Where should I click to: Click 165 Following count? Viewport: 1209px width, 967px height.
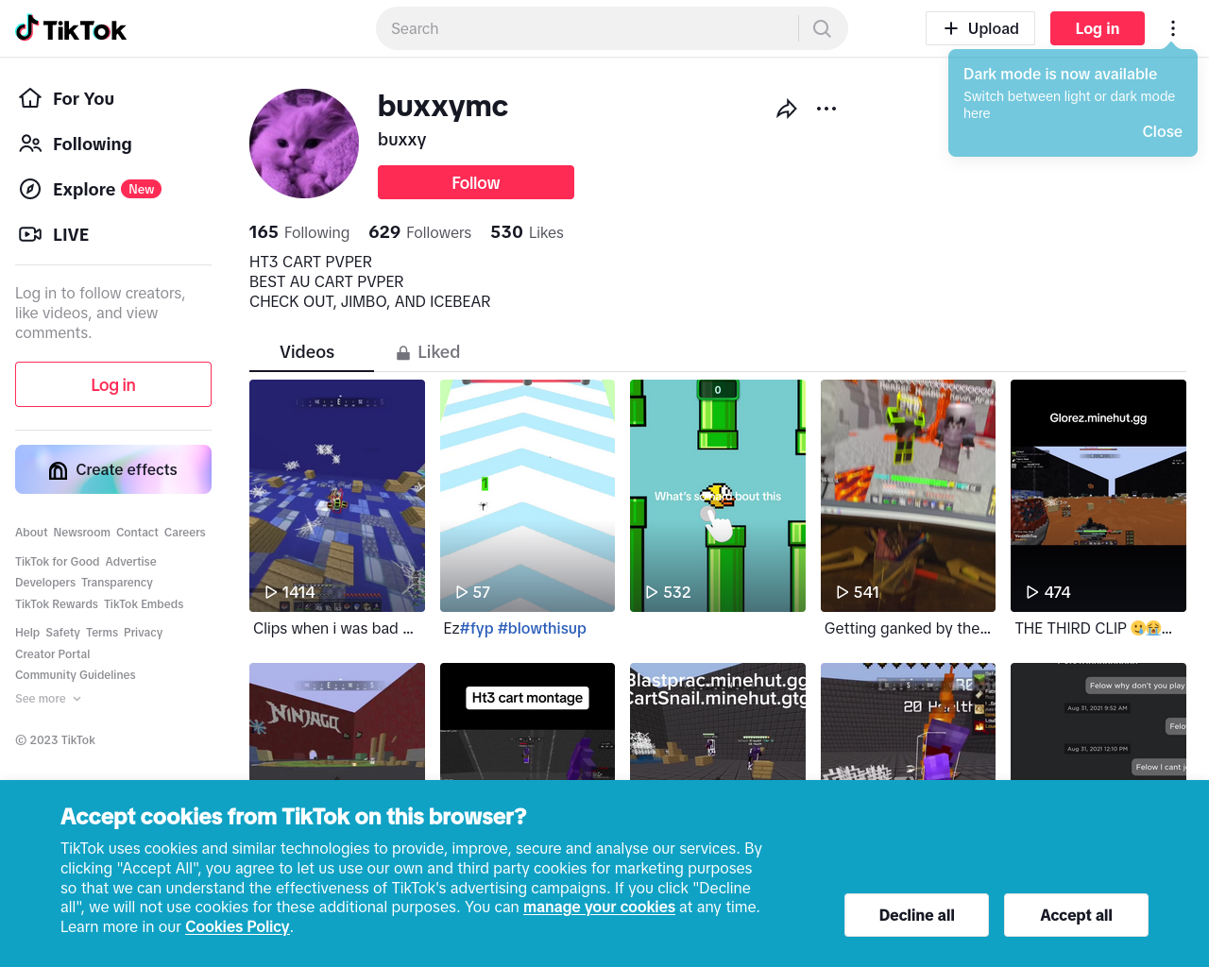(x=299, y=232)
